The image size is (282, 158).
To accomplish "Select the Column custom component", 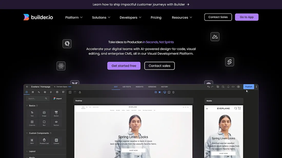I will coord(56,141).
